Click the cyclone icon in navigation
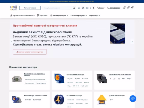Screen dimensions: 144x108 (38, 15)
